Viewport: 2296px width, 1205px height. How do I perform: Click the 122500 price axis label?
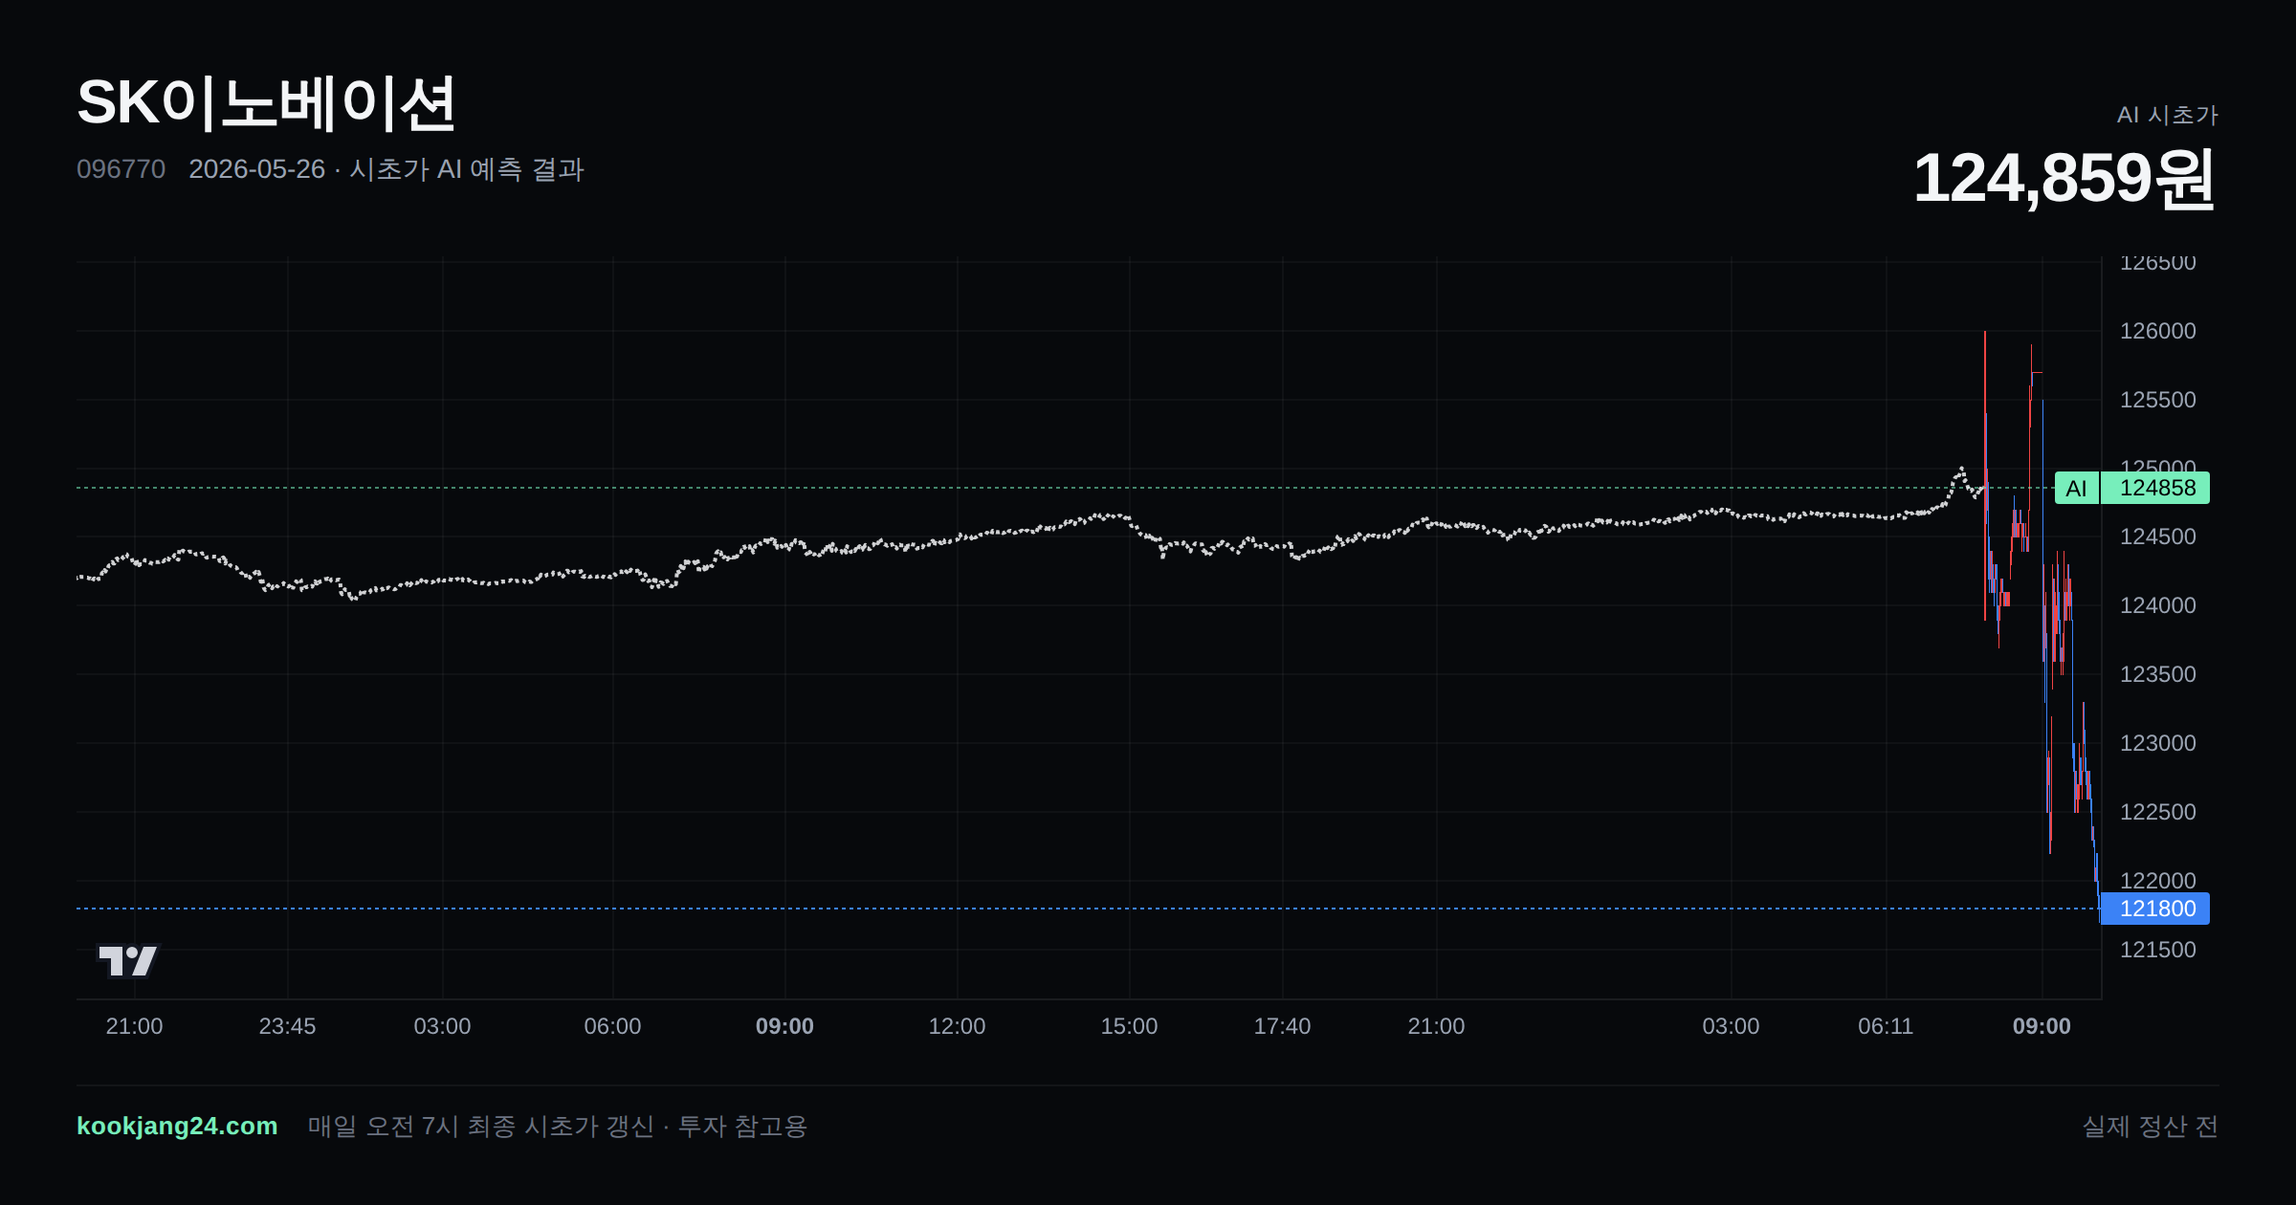(x=2157, y=812)
